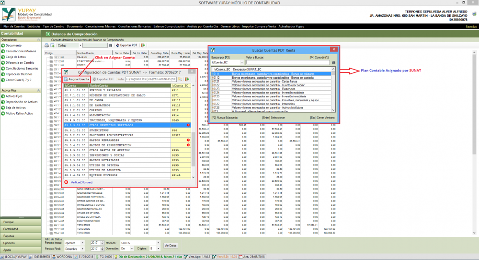Screen dimensions: 479x260
Task: Open Entidades menu
Action: coord(34,26)
